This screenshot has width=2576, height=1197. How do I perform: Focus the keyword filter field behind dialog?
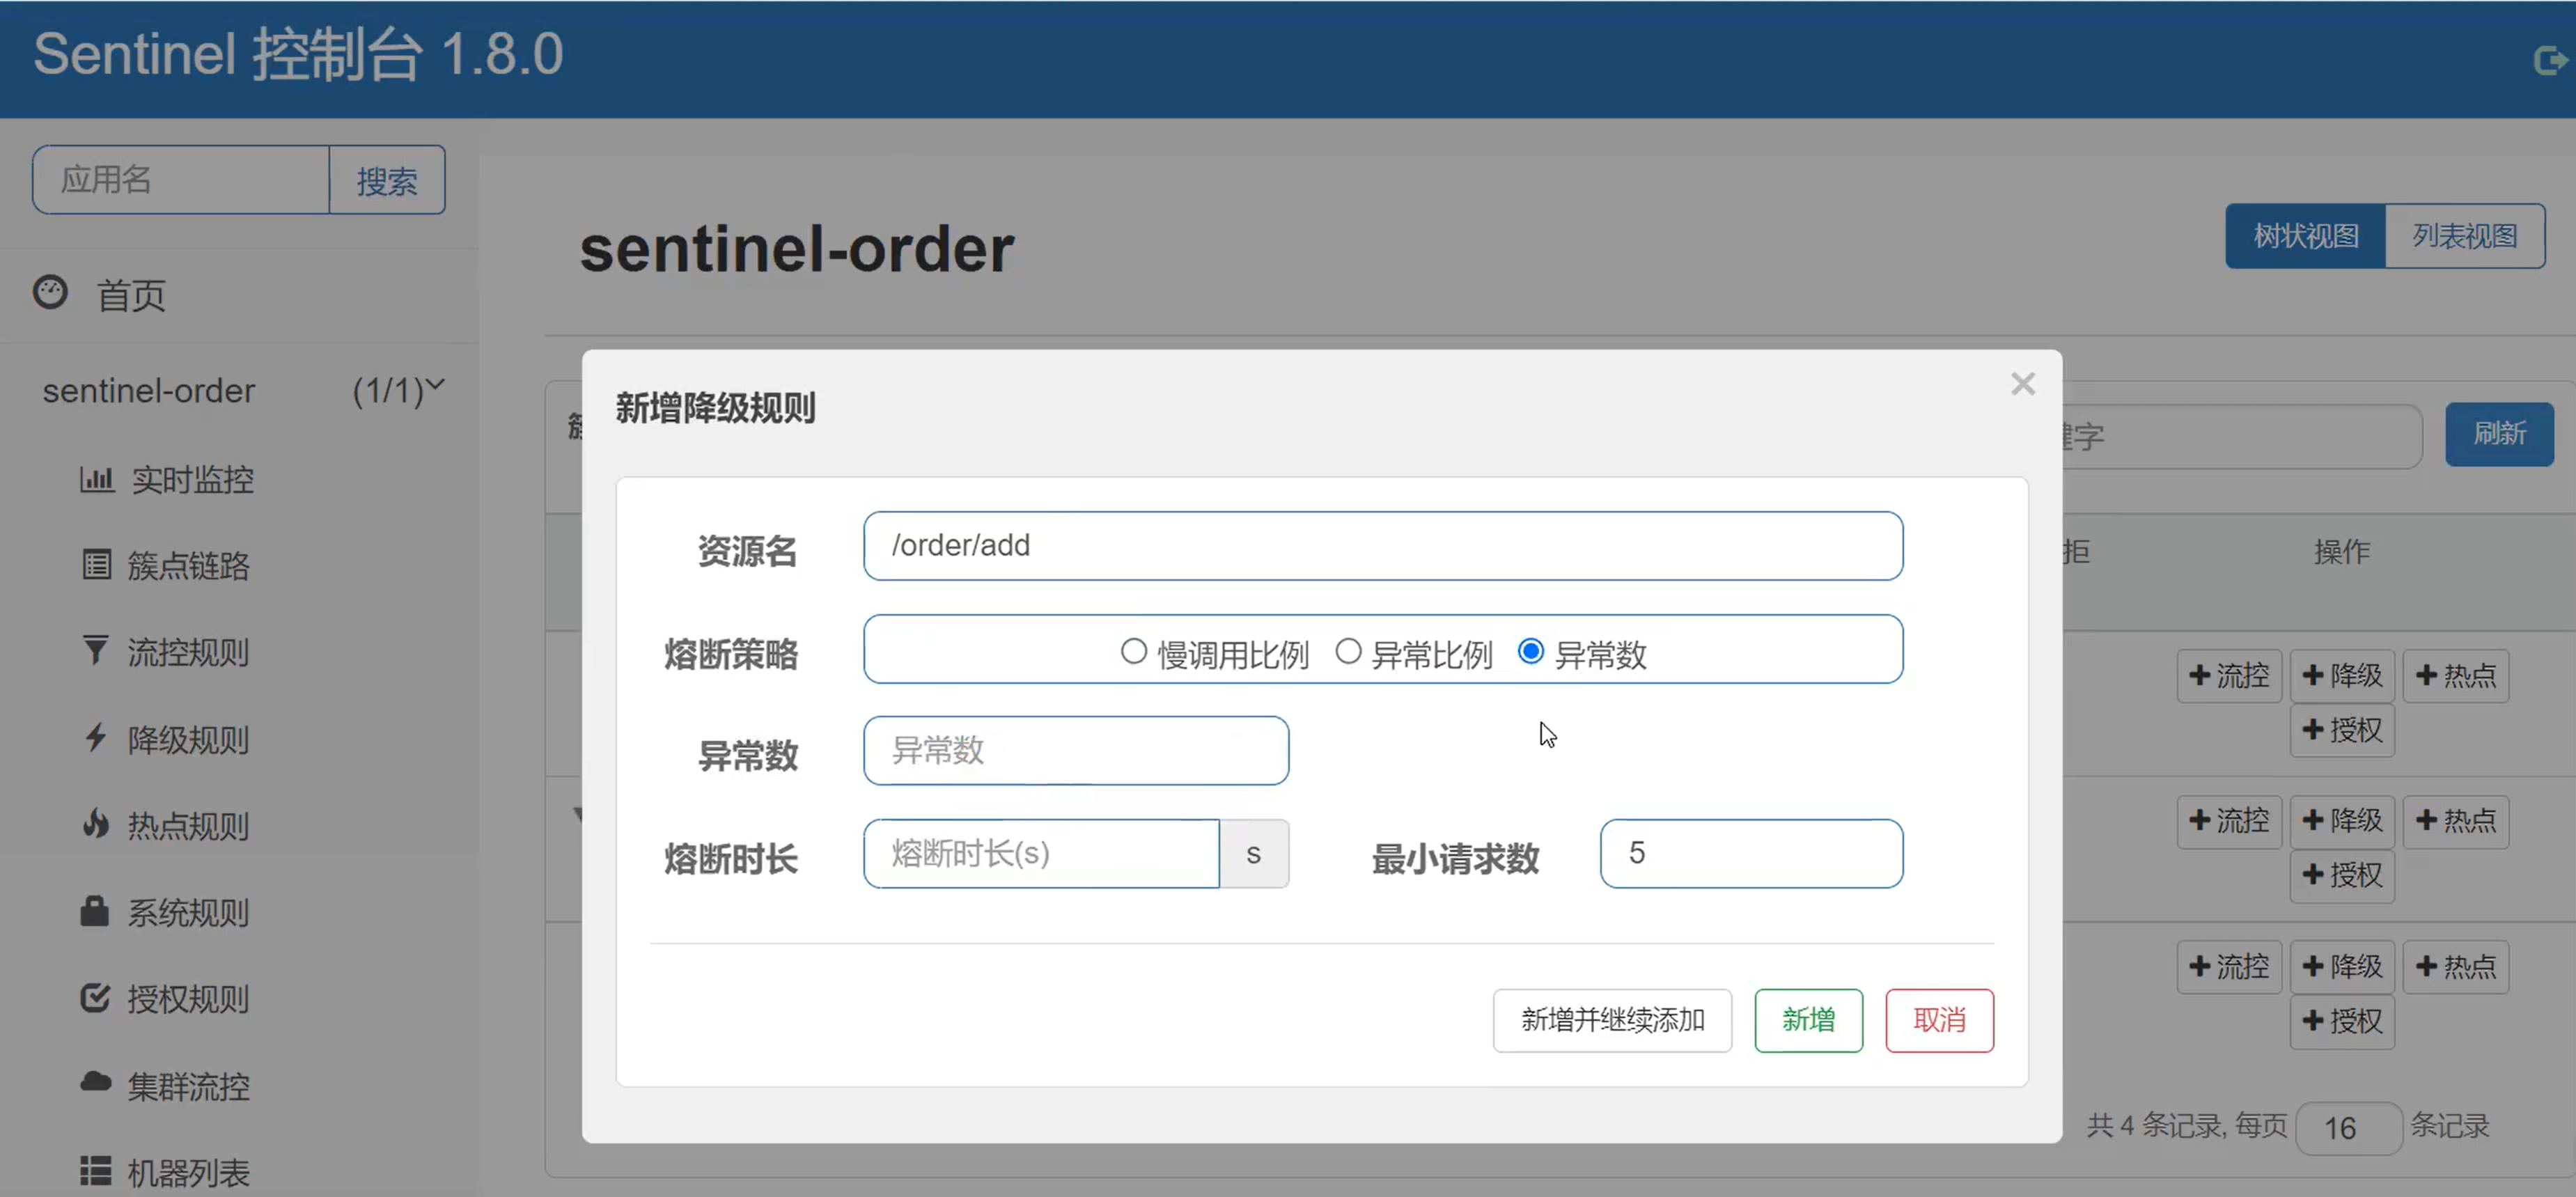2242,436
